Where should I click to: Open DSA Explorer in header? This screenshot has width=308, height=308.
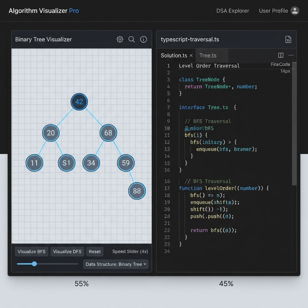(233, 11)
